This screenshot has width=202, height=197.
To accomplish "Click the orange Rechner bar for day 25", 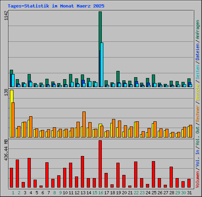I will point(155,129).
